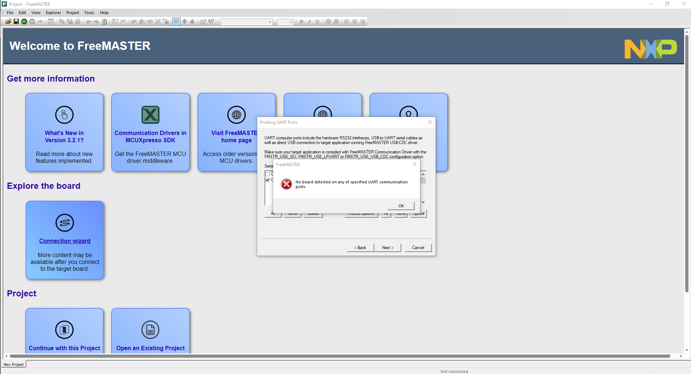Open the font size dropdown
The image size is (691, 374).
[290, 22]
